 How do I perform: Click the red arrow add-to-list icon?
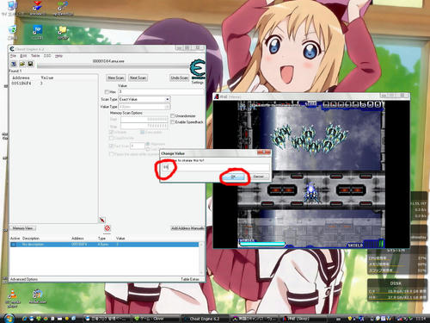click(x=102, y=220)
